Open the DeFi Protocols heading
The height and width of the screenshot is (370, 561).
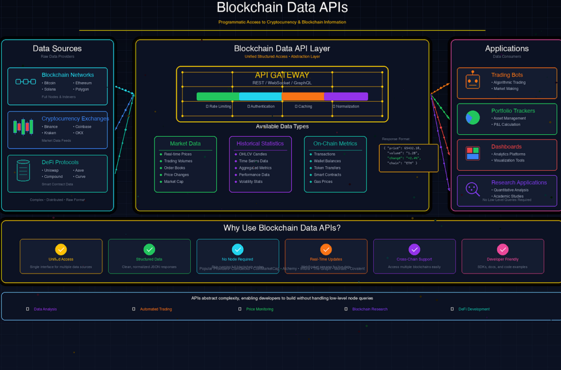coord(60,162)
